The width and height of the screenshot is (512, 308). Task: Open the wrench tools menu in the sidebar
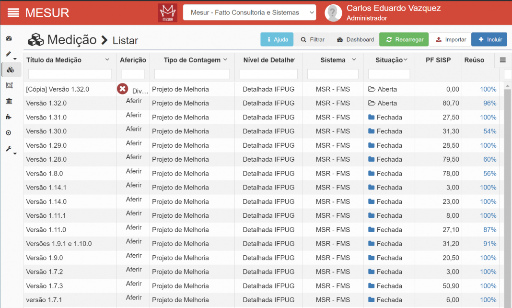9,149
